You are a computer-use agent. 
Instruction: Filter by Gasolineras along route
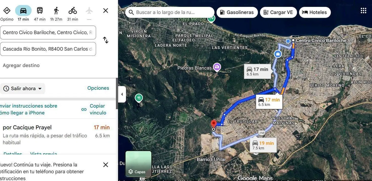[237, 12]
